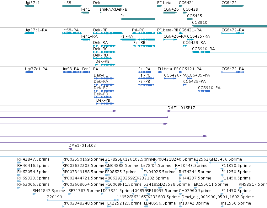Select the CG6426 gene bar
Image resolution: width=267 pixels, height=208 pixels.
pos(170,13)
